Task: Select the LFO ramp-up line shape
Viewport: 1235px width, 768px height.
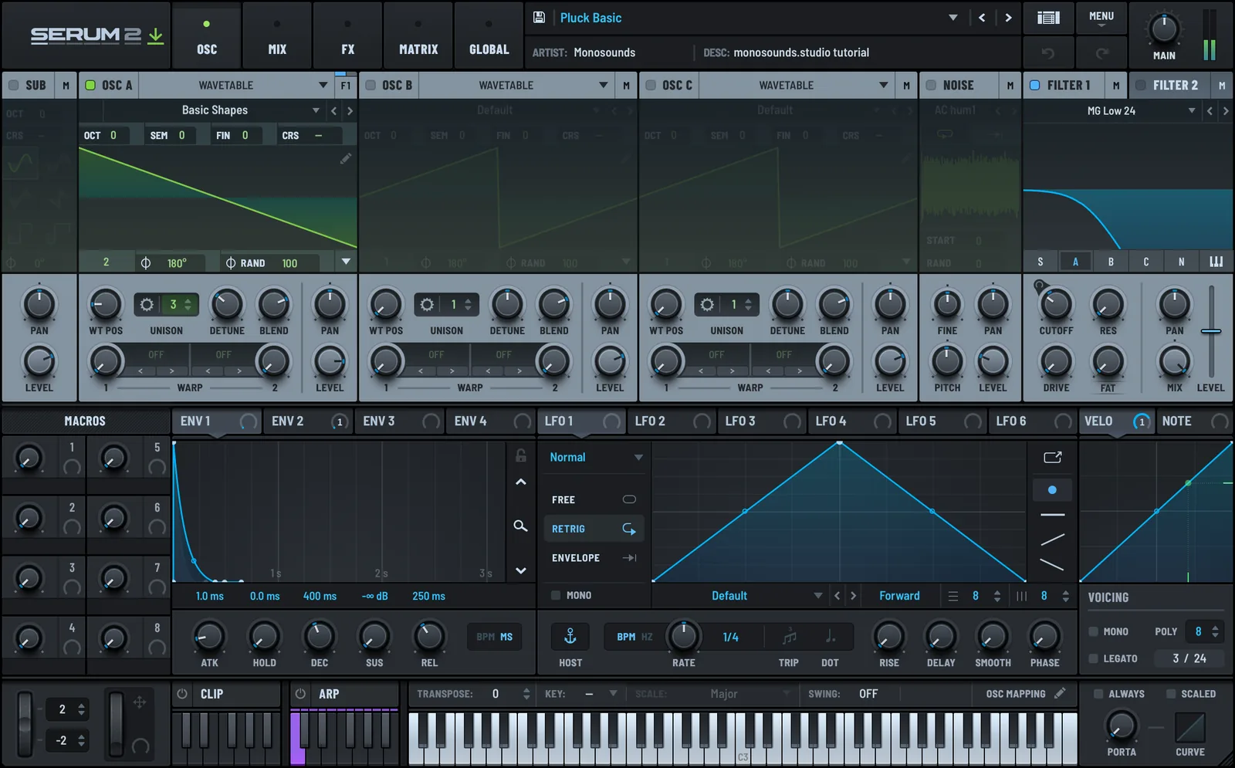Action: [1052, 540]
